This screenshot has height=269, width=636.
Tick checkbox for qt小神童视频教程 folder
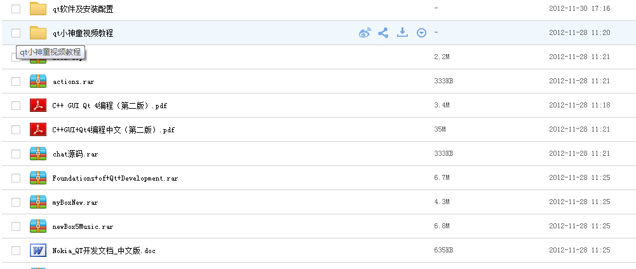(16, 33)
